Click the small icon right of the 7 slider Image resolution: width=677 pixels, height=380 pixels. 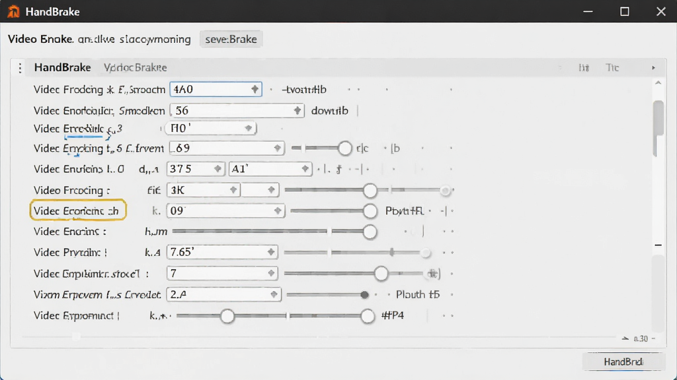433,273
